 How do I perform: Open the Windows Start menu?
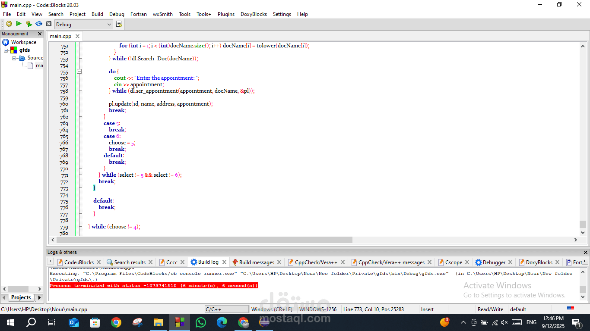tap(10, 322)
